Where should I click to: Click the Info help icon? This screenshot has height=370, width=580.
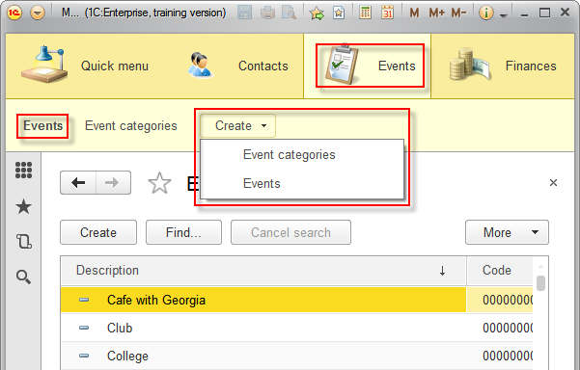[486, 13]
